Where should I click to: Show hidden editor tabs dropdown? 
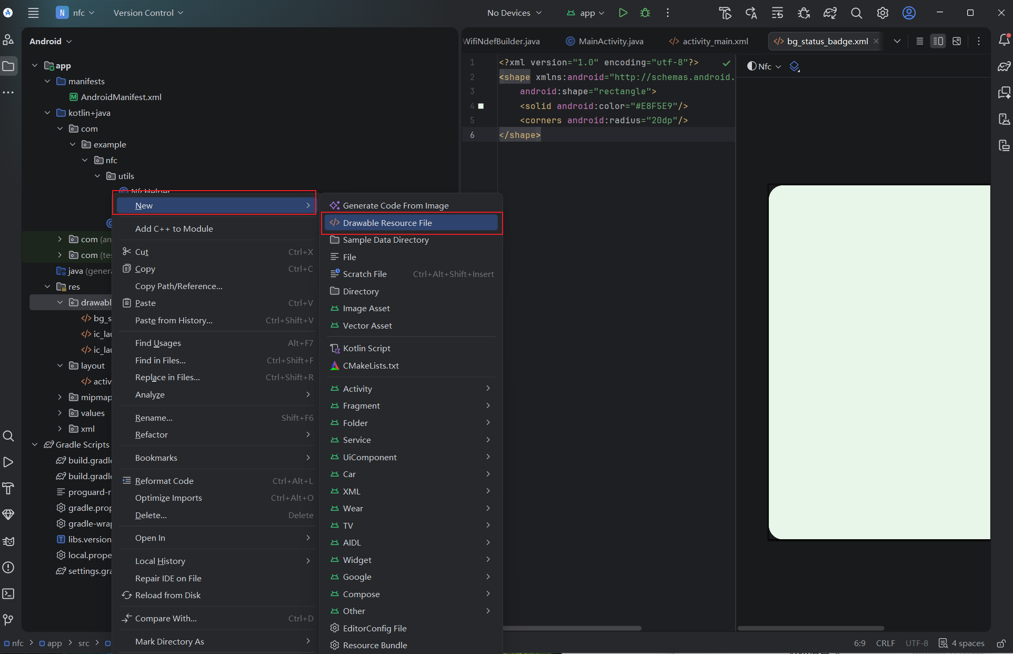[x=897, y=41]
